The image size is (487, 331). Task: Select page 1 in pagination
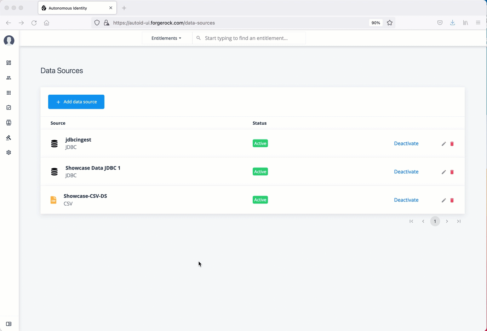pyautogui.click(x=435, y=221)
